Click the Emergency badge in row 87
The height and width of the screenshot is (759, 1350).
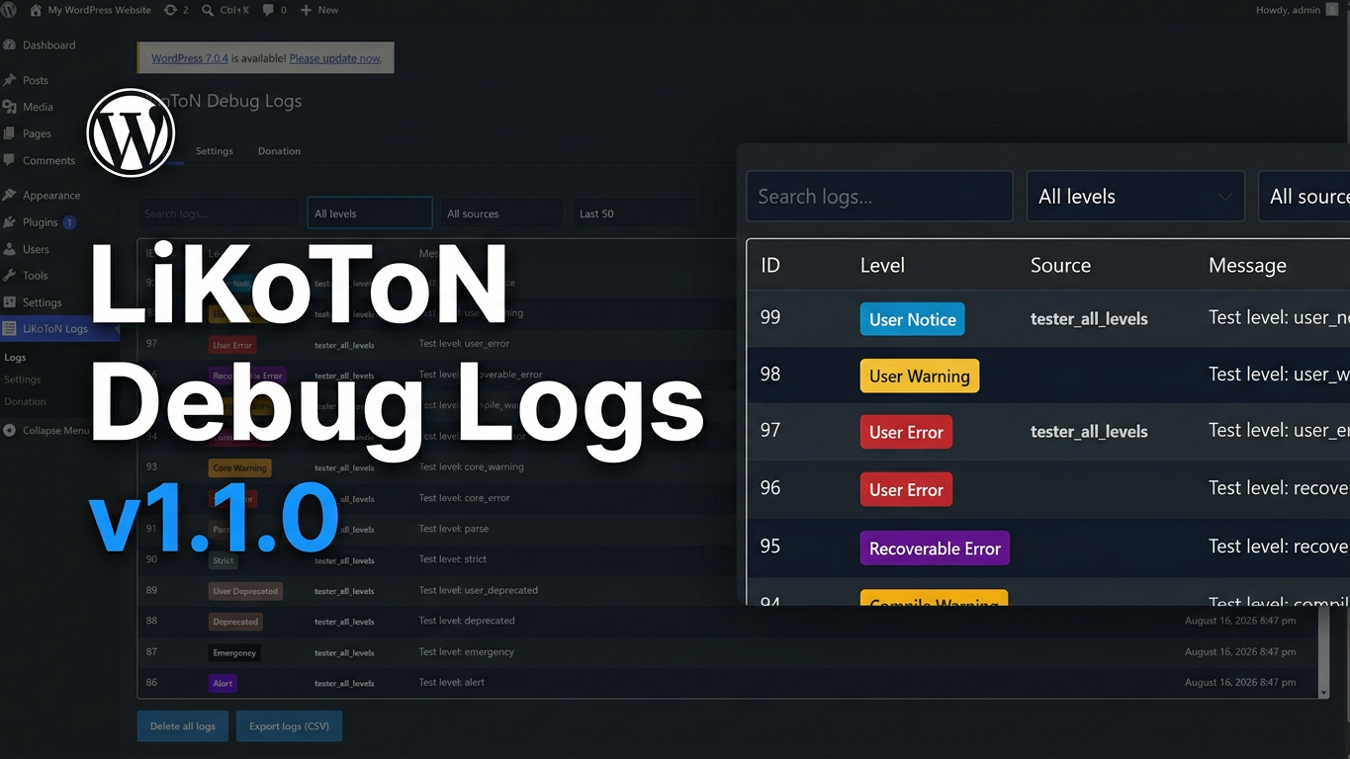(x=234, y=652)
